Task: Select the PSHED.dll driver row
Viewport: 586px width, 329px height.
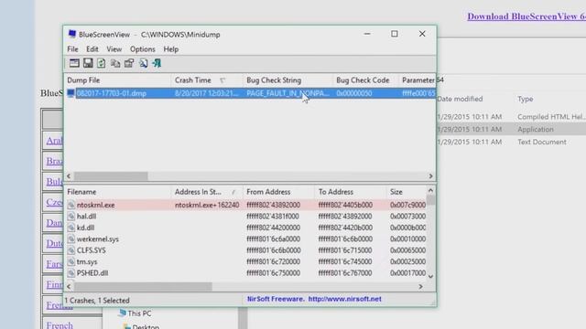Action: point(245,273)
